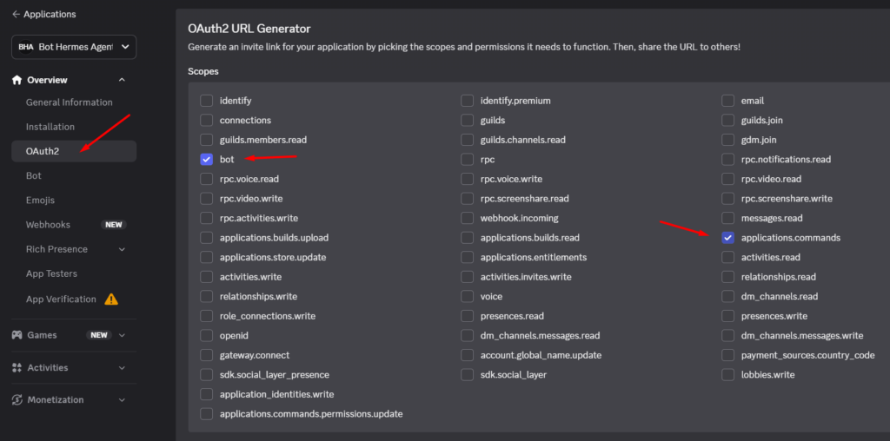
Task: Click the Games controller icon
Action: tap(17, 335)
